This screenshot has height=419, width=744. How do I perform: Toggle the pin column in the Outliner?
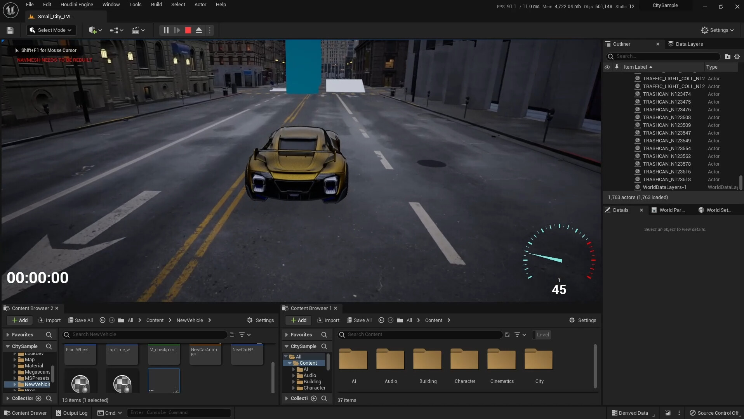[617, 67]
